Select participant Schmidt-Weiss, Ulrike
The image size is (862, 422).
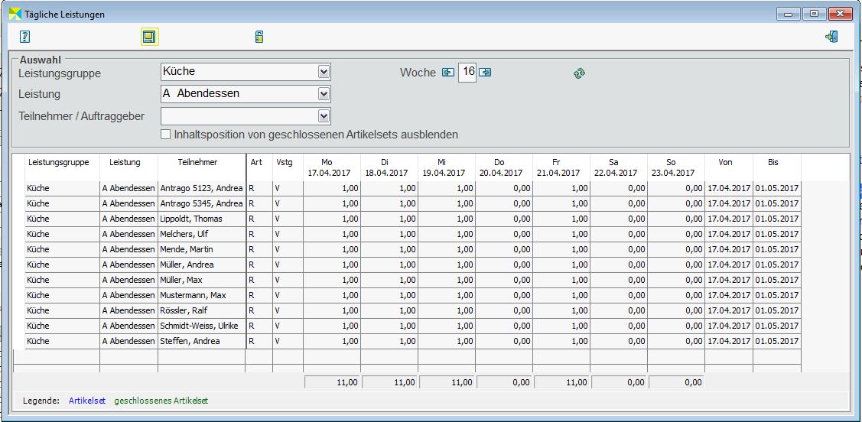pos(202,326)
